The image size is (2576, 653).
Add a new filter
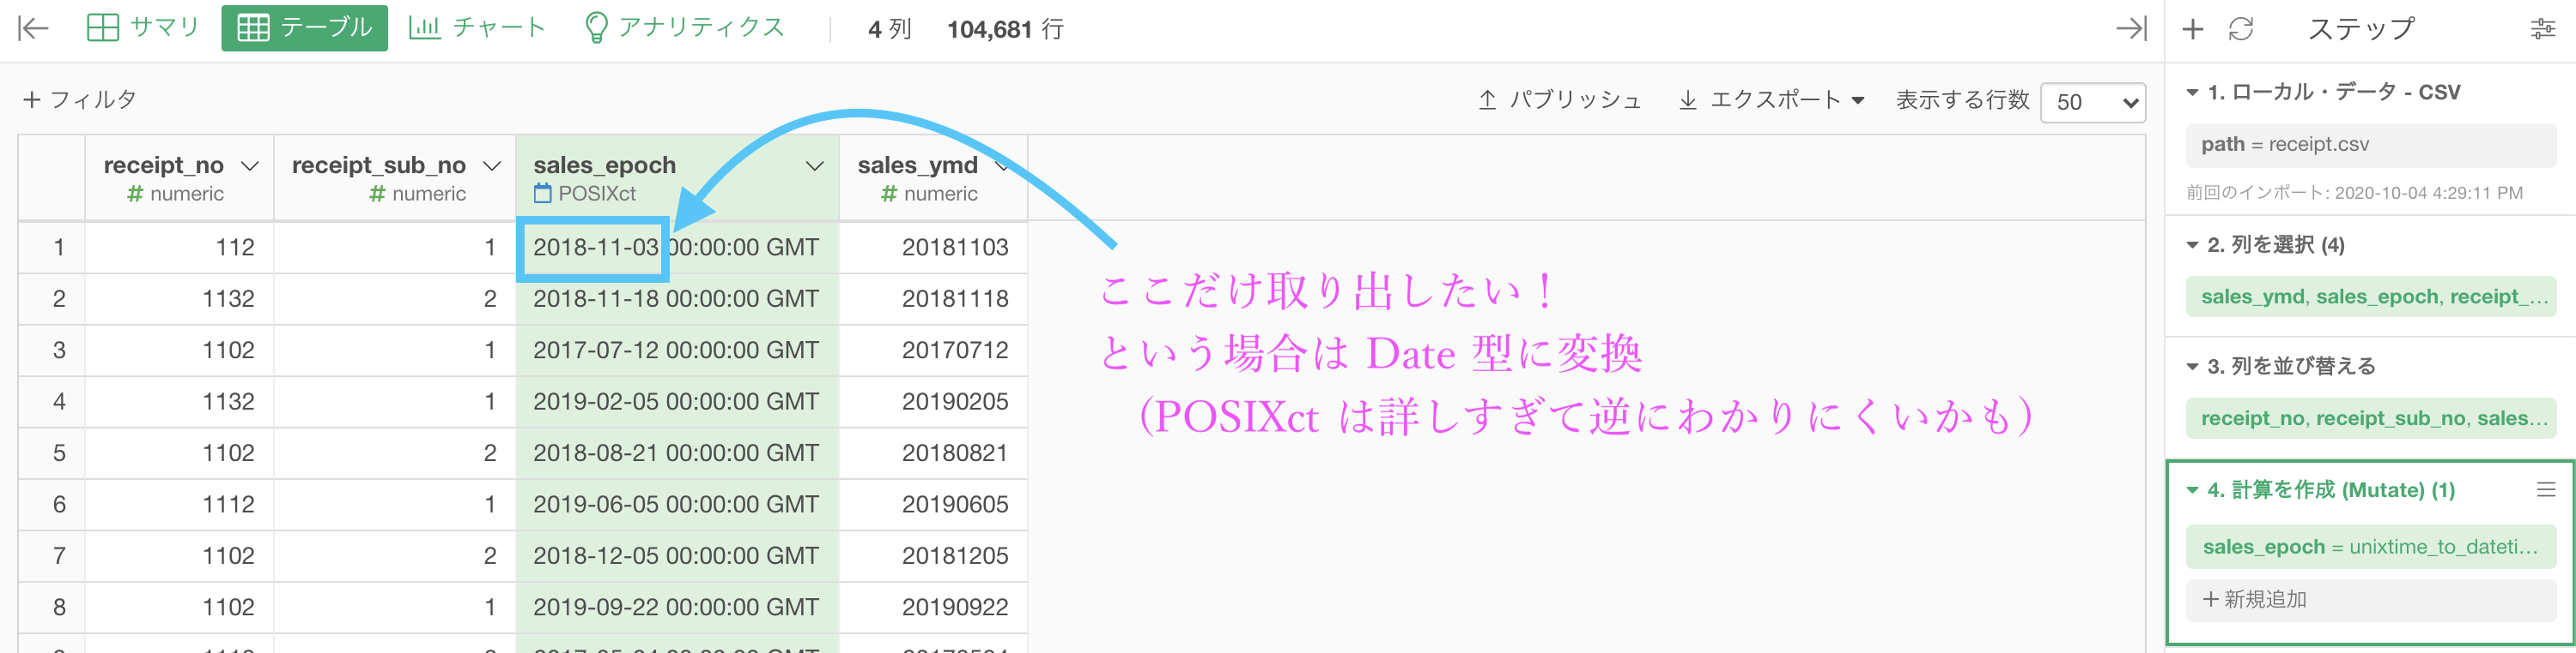(80, 100)
